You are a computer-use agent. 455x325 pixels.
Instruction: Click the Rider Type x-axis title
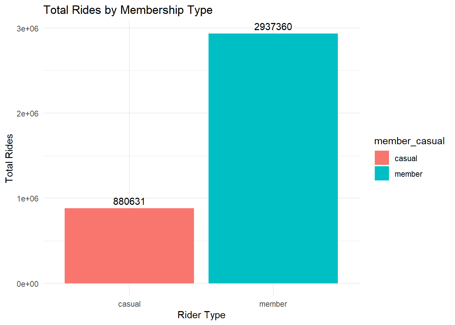(x=201, y=315)
